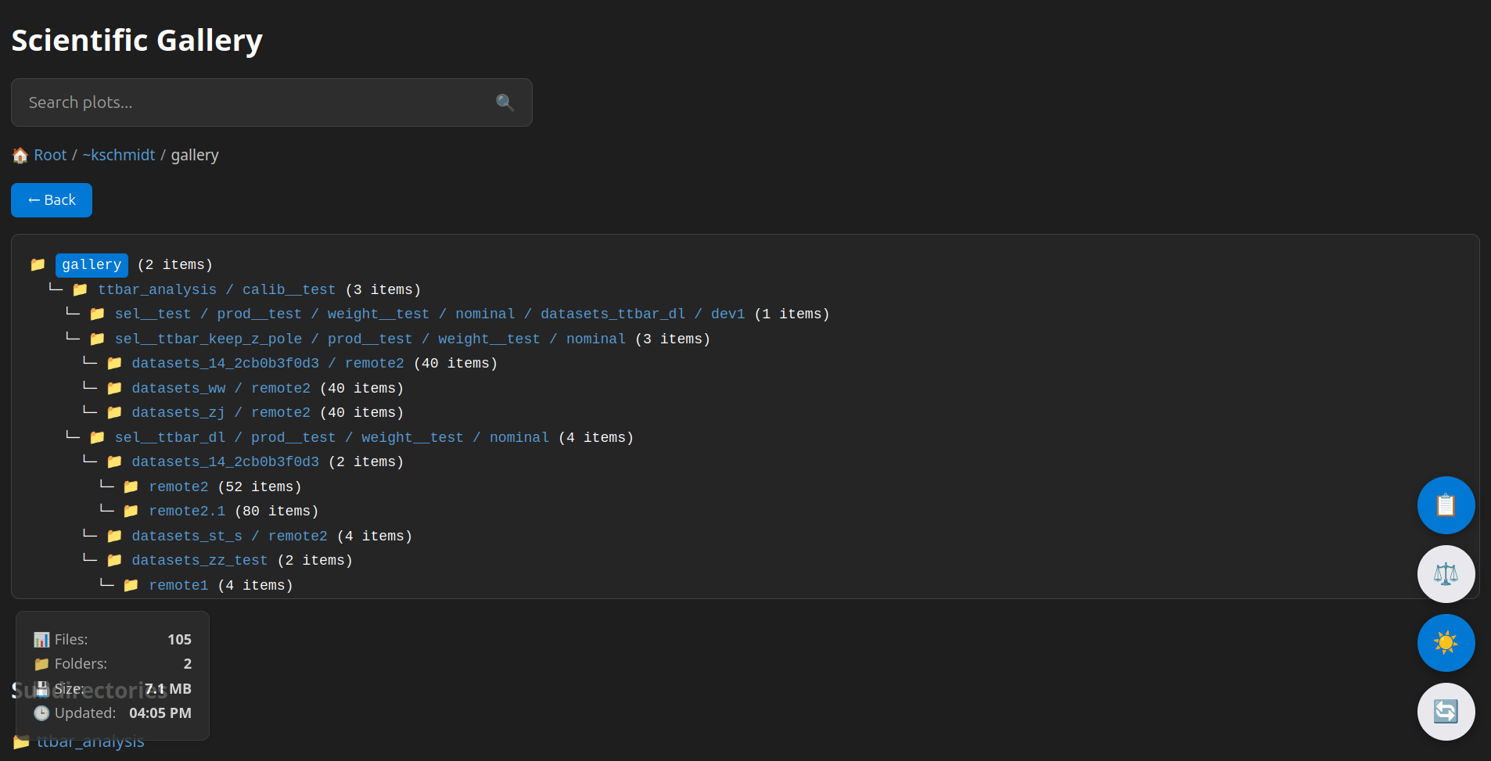Click the magnifying glass search icon

[x=505, y=102]
